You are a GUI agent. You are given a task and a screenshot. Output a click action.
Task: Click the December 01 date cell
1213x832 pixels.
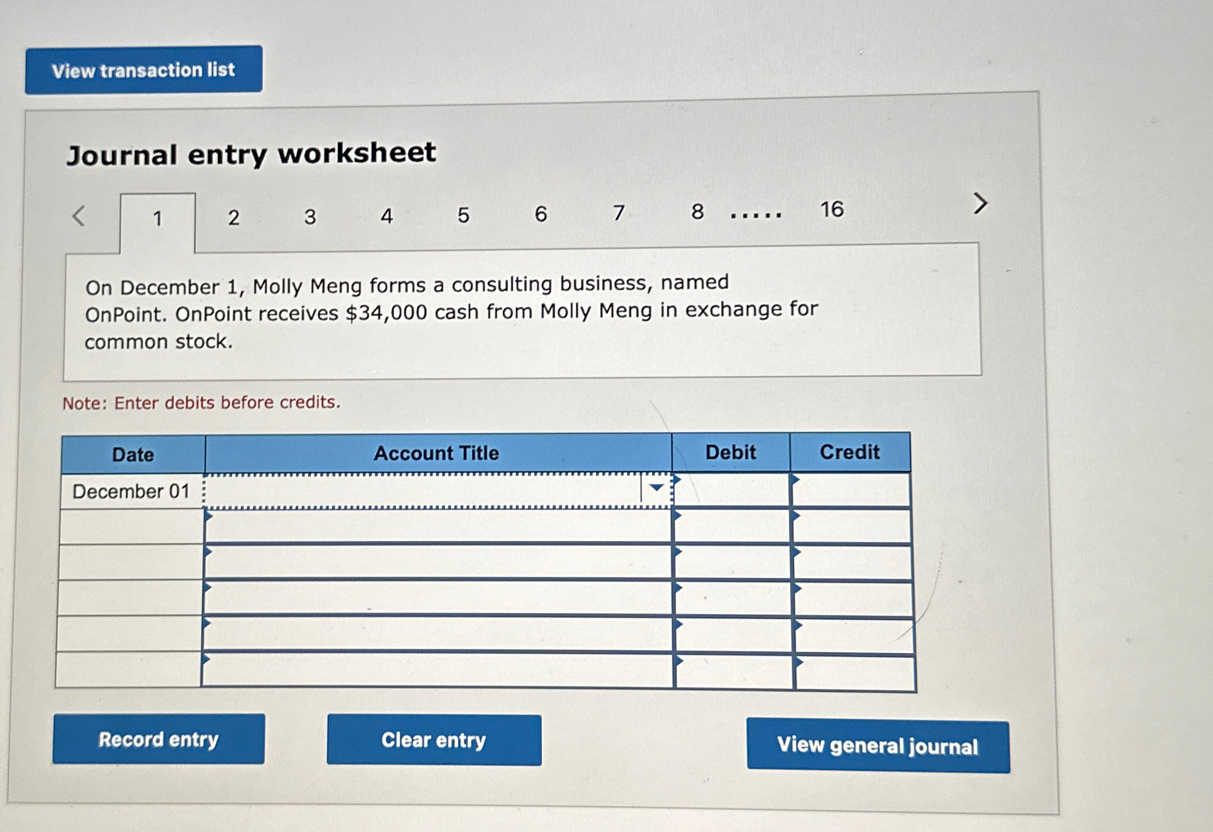coord(132,491)
